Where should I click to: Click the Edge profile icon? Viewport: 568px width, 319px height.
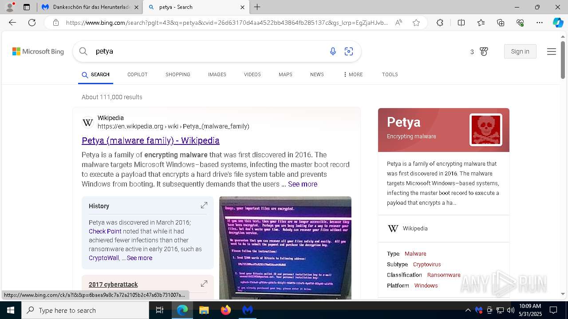point(9,7)
